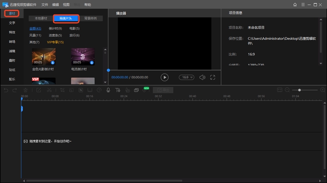This screenshot has width=327, height=183.
Task: Click the disabled export button in toolbar
Action: pyautogui.click(x=163, y=90)
